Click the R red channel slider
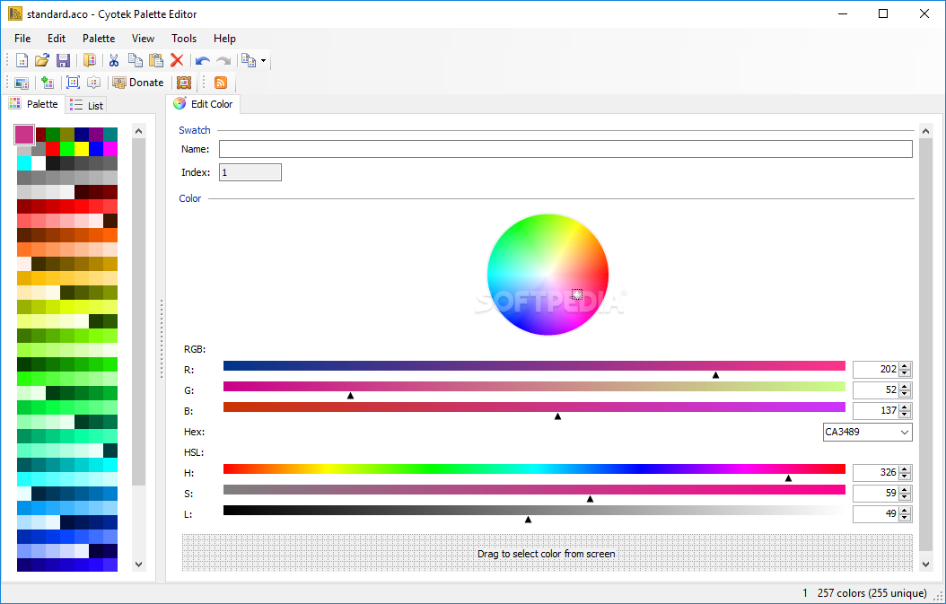The image size is (946, 604). tap(534, 365)
